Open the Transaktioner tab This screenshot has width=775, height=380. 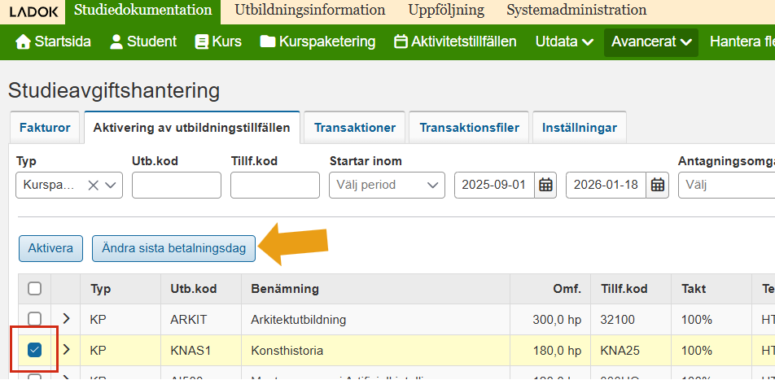coord(355,128)
